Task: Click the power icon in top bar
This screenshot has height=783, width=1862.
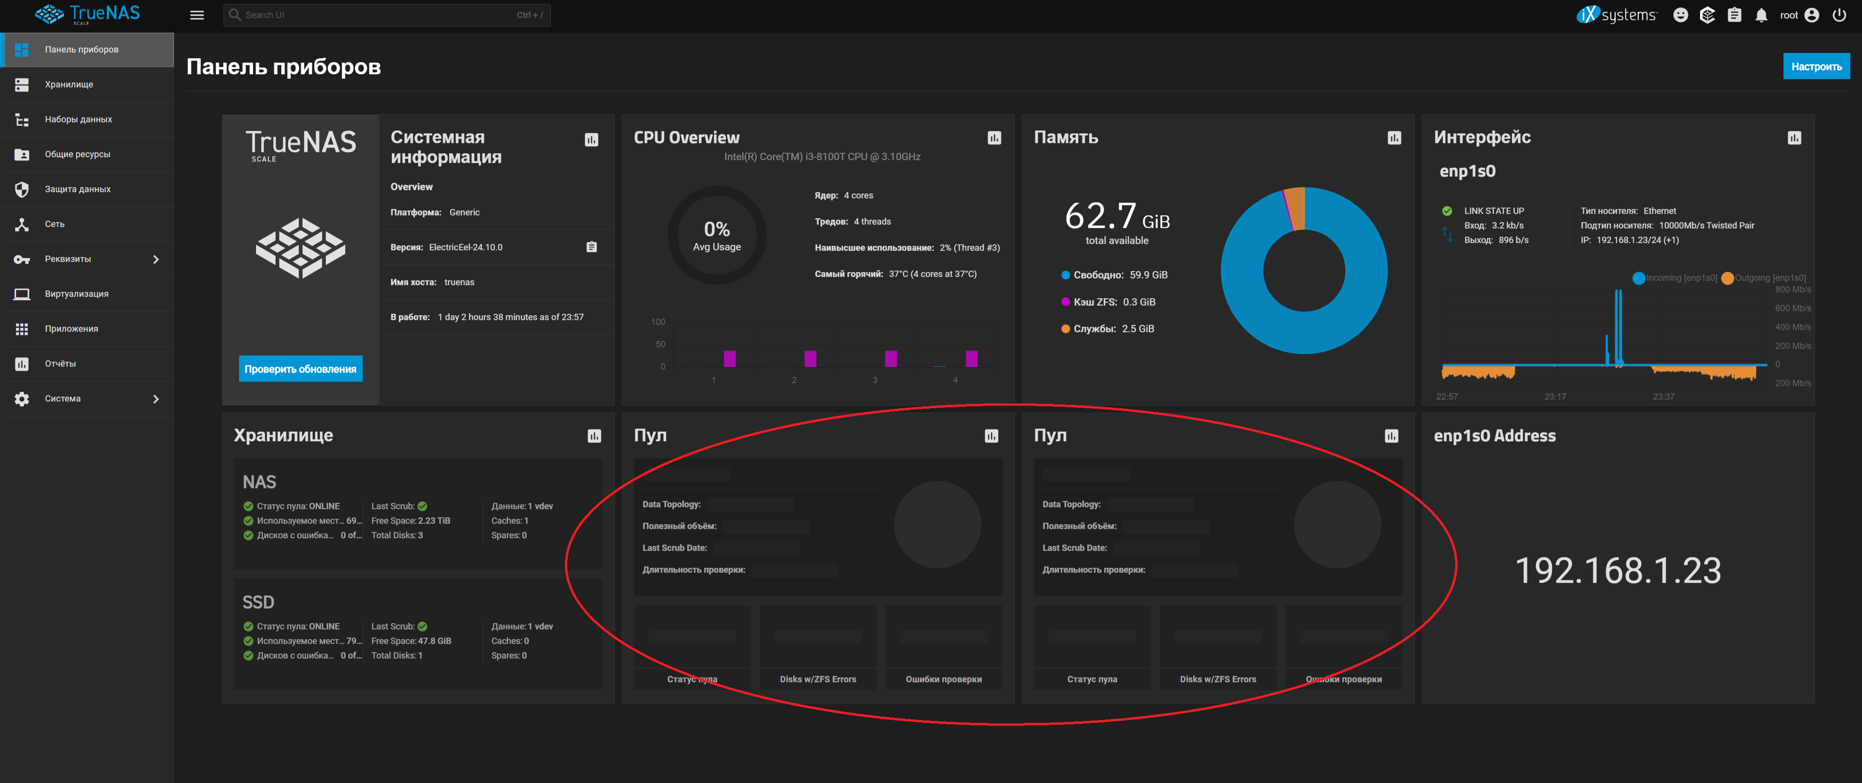Action: pyautogui.click(x=1839, y=15)
